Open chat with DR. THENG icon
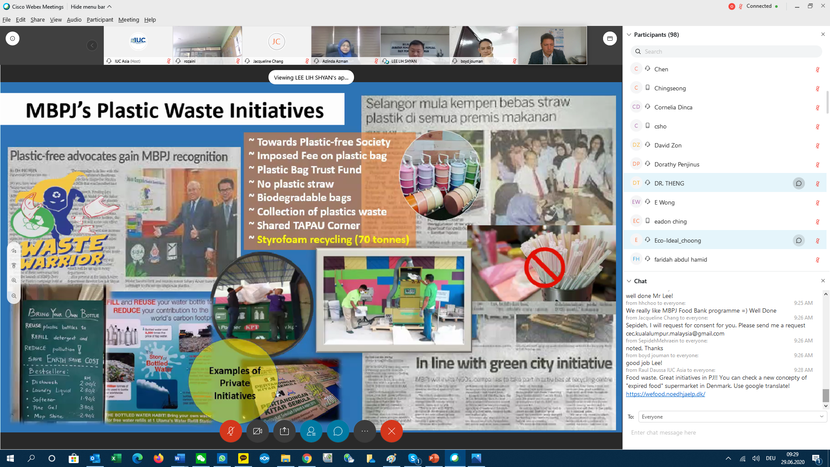 tap(799, 183)
